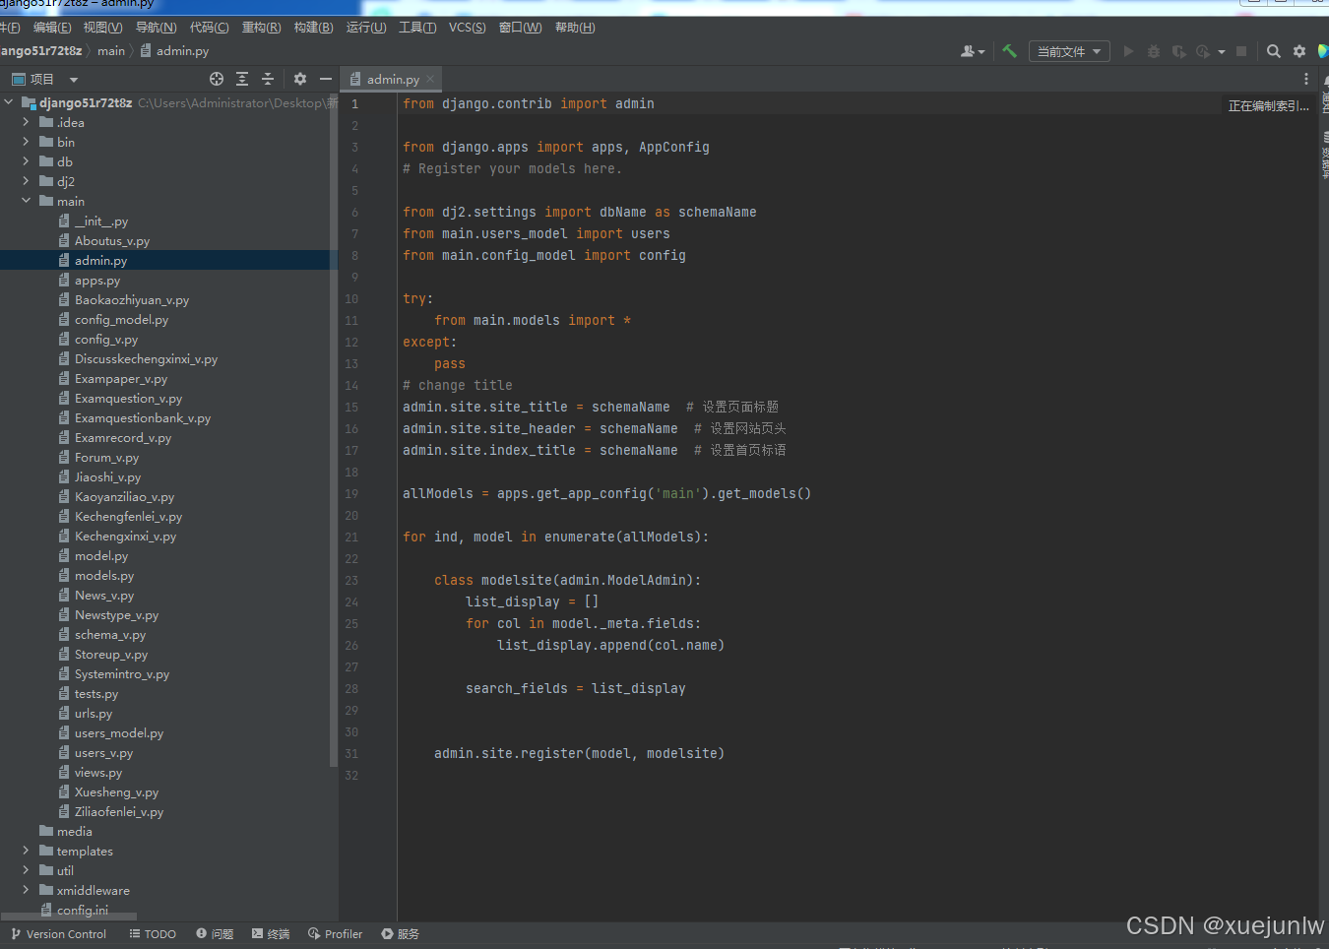Select the media folder
Screen dimensions: 1329x949
click(x=75, y=832)
